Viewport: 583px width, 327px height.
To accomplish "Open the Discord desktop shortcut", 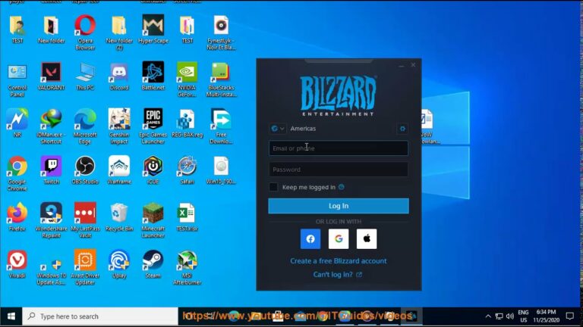I will pyautogui.click(x=119, y=76).
